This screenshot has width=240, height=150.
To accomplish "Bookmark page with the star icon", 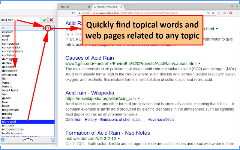I will 213,13.
